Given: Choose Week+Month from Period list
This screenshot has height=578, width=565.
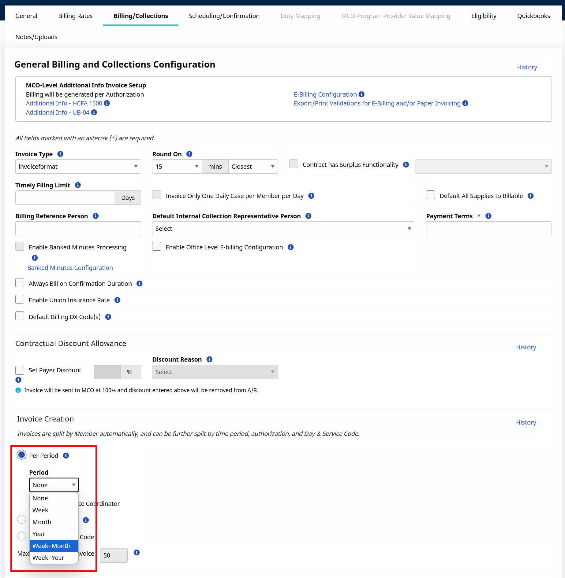Looking at the screenshot, I should tap(51, 546).
